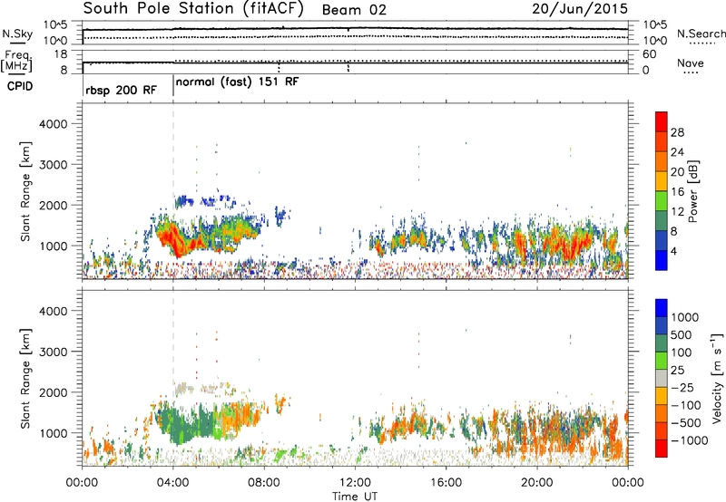This screenshot has height=502, width=726.
Task: Click the '-500' velocity color bar label
Action: point(686,423)
